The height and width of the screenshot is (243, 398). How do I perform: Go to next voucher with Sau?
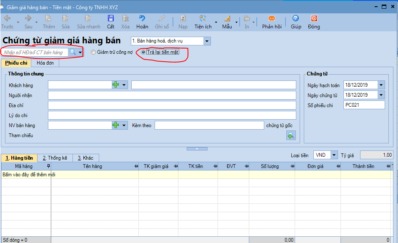(28, 22)
